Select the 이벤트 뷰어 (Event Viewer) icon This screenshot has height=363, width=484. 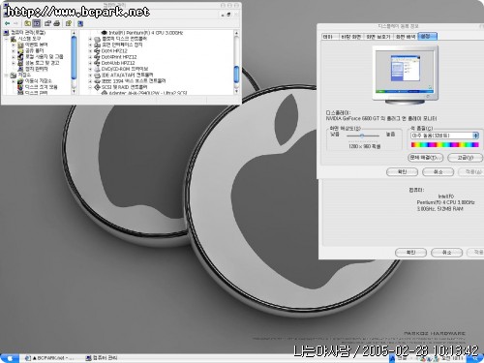click(x=20, y=45)
